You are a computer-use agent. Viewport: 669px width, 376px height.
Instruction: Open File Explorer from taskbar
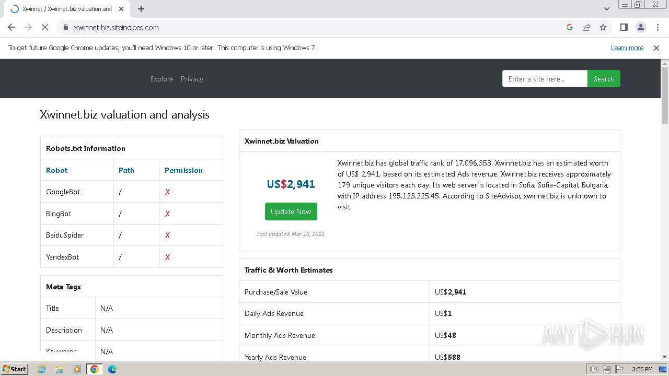pos(59,369)
